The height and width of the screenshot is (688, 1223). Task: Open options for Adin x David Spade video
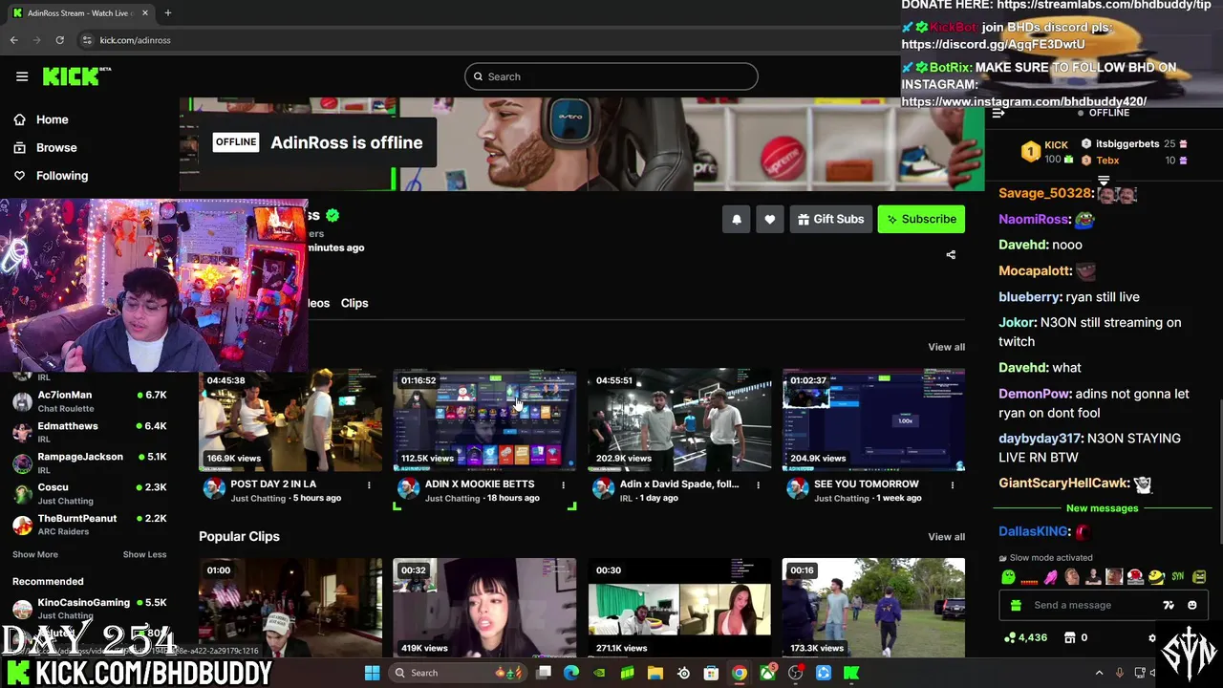coord(758,485)
